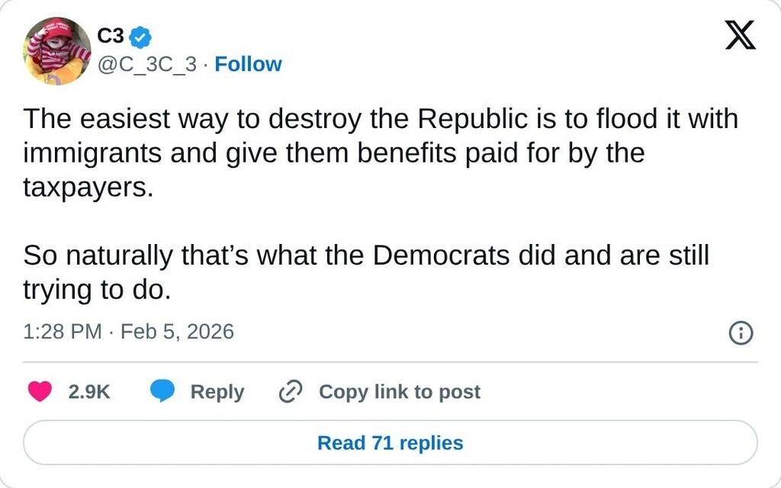
Task: Open the @C_3C_3 handle link
Action: [147, 64]
